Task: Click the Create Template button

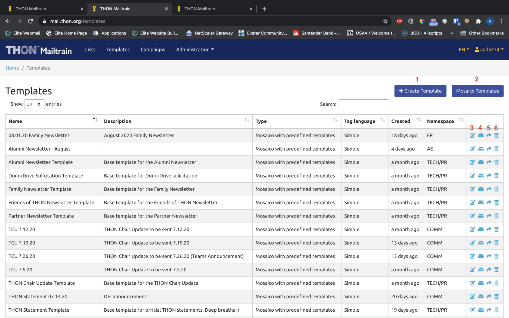Action: (420, 91)
